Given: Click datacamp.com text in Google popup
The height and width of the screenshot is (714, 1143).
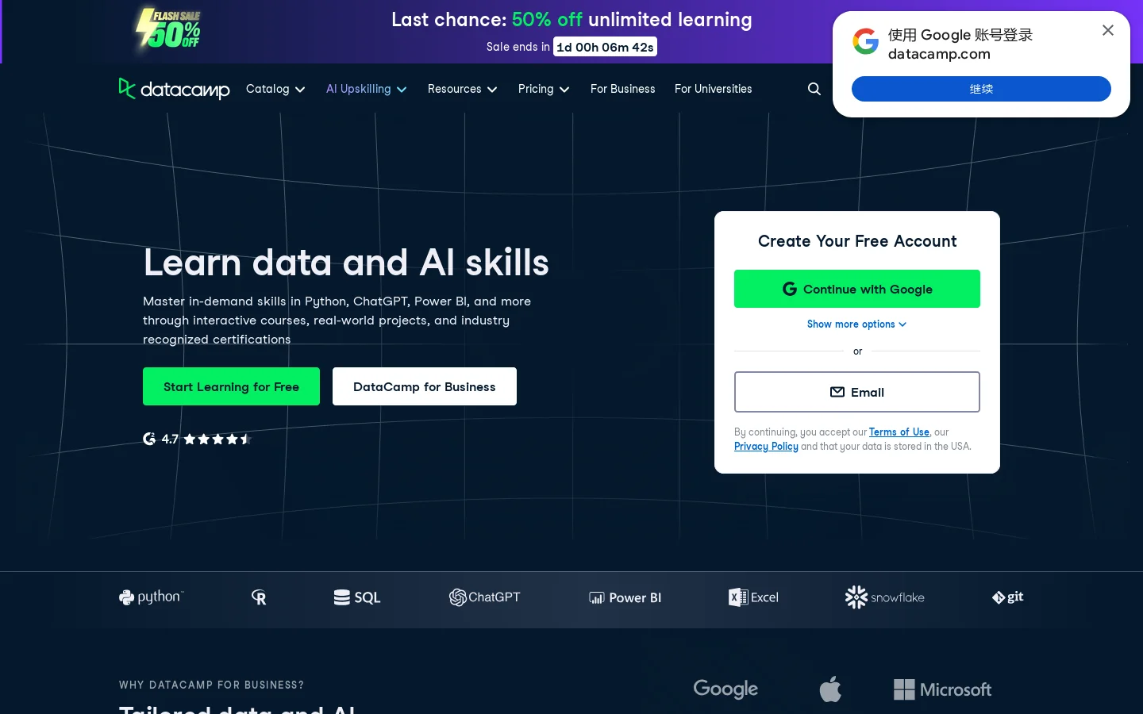Looking at the screenshot, I should pyautogui.click(x=939, y=54).
